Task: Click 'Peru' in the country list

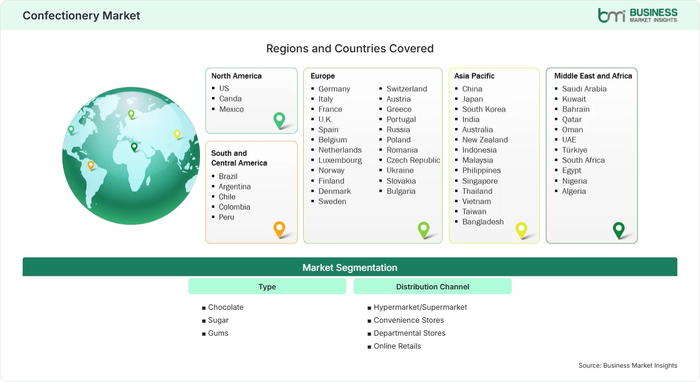Action: click(226, 217)
